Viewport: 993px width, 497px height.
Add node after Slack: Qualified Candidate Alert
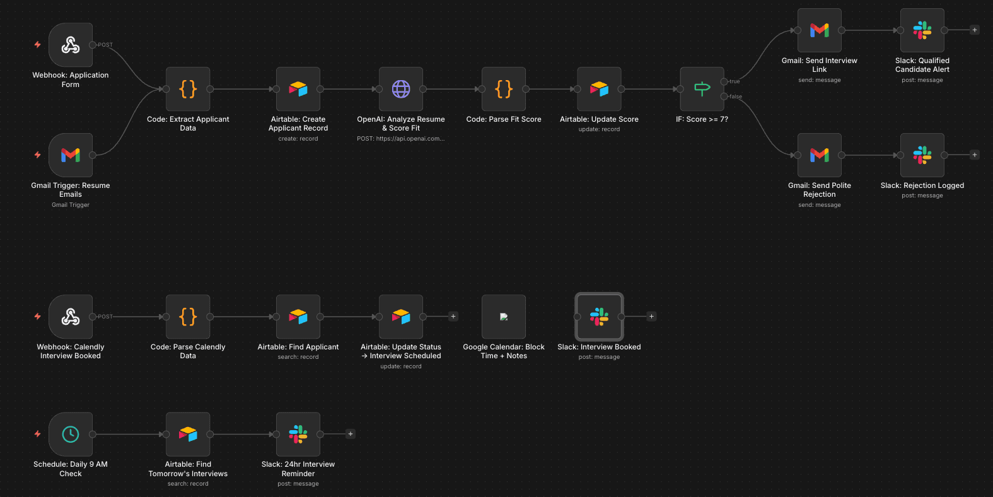(x=975, y=30)
